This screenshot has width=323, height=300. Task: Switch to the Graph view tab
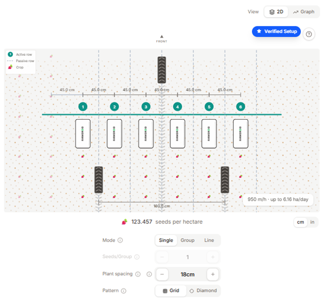pyautogui.click(x=304, y=12)
